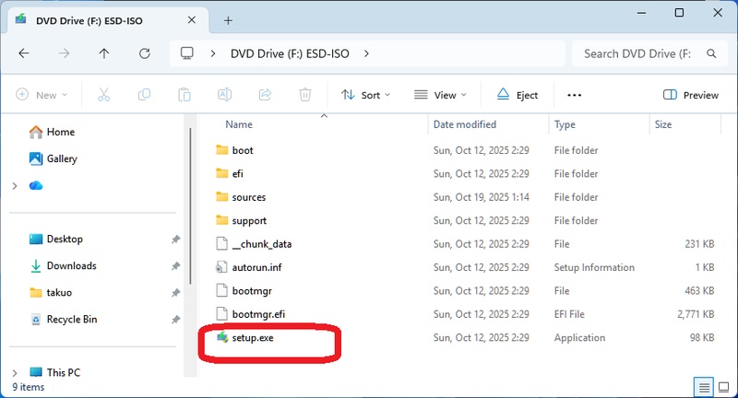Click the navigation pane scrollbar
The height and width of the screenshot is (398, 738).
point(190,206)
